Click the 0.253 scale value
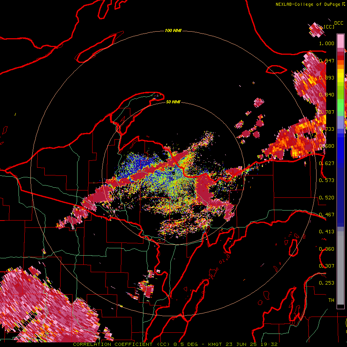Screen dimensions: 347x347 (x=327, y=283)
